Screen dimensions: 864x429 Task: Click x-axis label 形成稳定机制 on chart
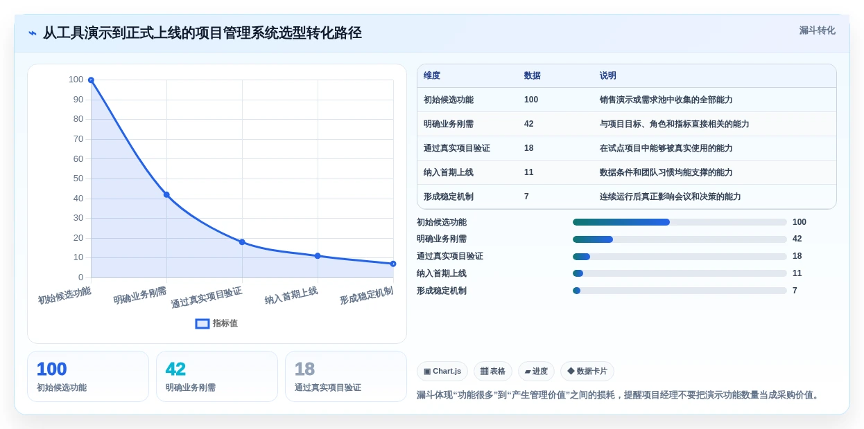pos(367,295)
